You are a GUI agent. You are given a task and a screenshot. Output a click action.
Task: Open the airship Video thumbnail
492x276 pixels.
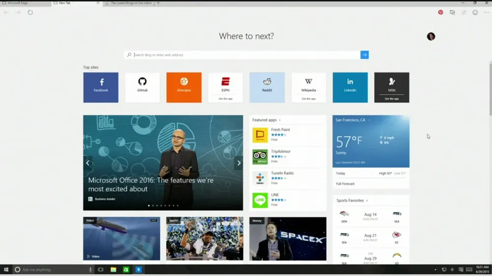122,238
